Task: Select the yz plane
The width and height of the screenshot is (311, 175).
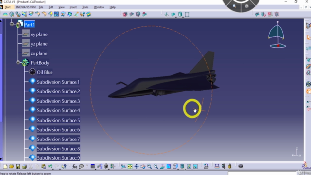Action: (39, 44)
